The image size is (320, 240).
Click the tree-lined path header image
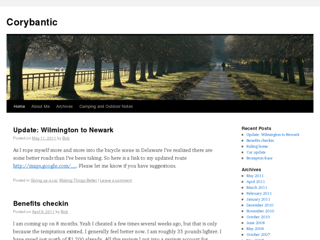tap(160, 67)
